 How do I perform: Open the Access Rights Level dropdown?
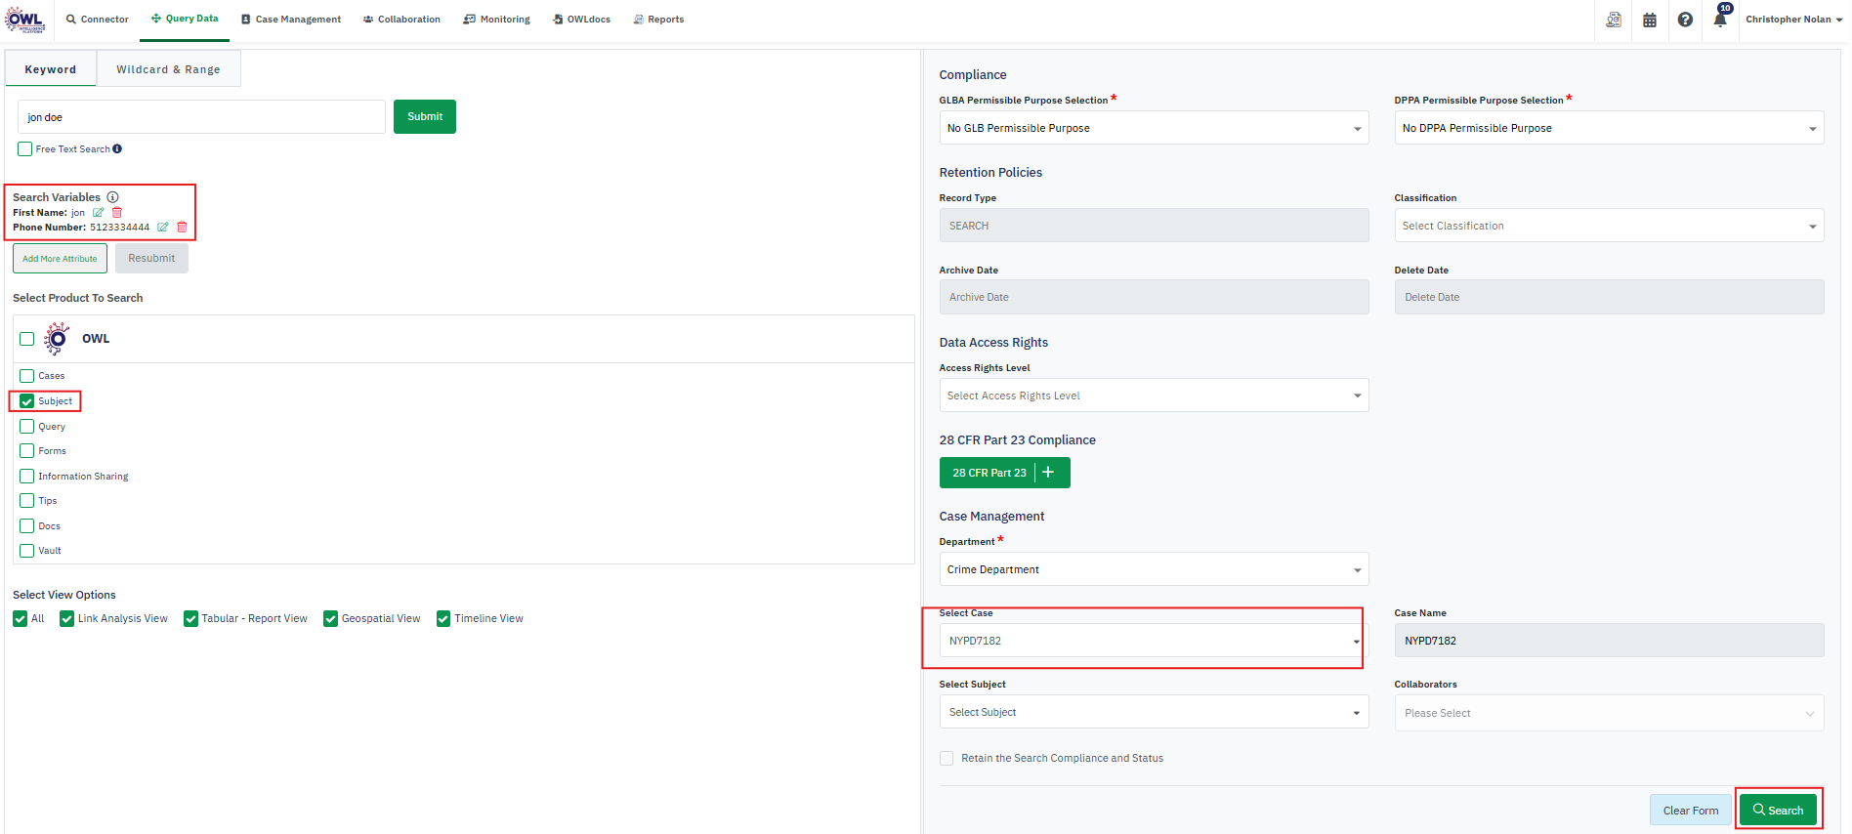tap(1153, 396)
